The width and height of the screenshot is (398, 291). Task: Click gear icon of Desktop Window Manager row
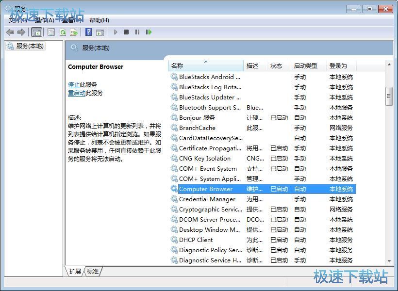174,229
